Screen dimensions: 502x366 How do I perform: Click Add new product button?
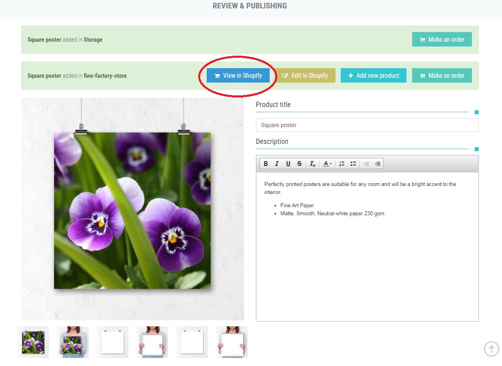pyautogui.click(x=374, y=75)
